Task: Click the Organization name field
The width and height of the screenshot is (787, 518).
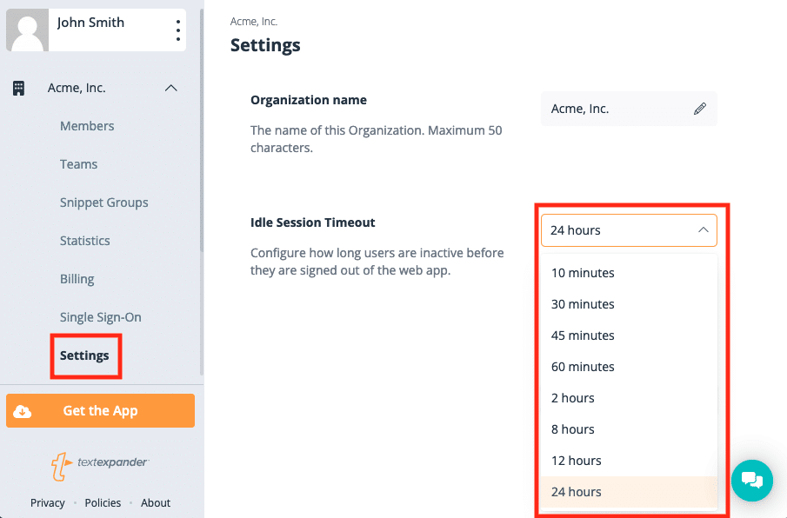Action: coord(629,109)
